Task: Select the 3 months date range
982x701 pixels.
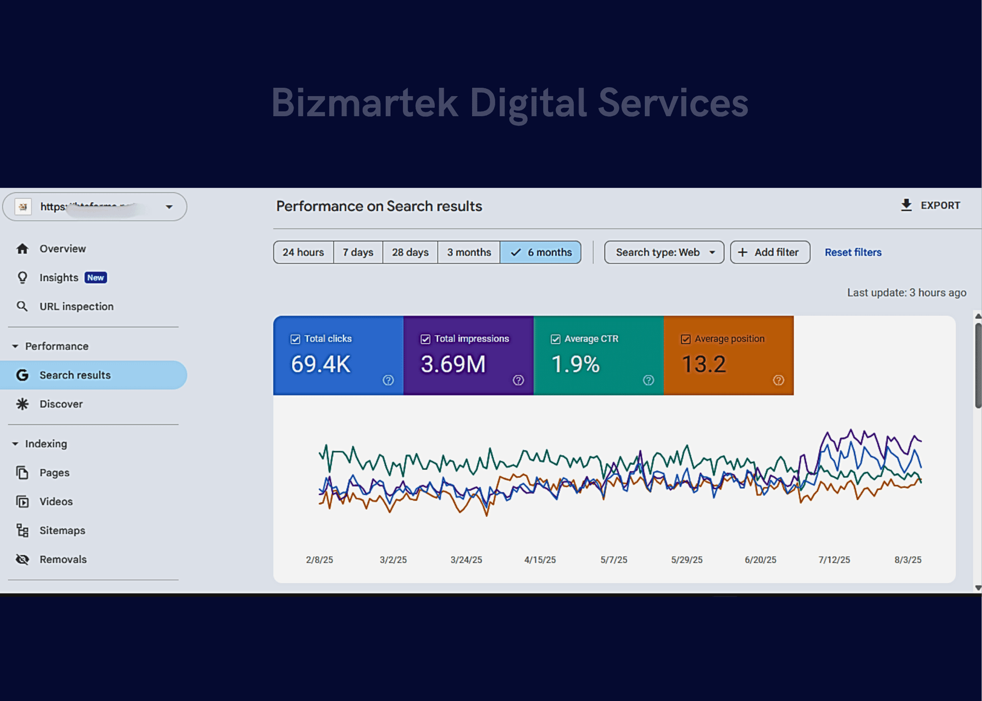Action: [469, 252]
